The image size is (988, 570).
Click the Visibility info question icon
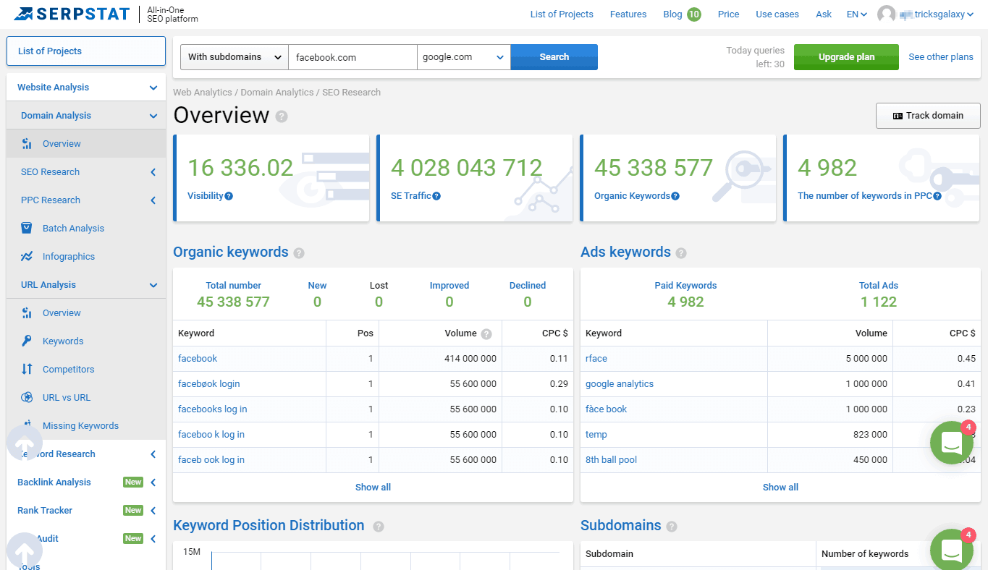click(x=229, y=196)
